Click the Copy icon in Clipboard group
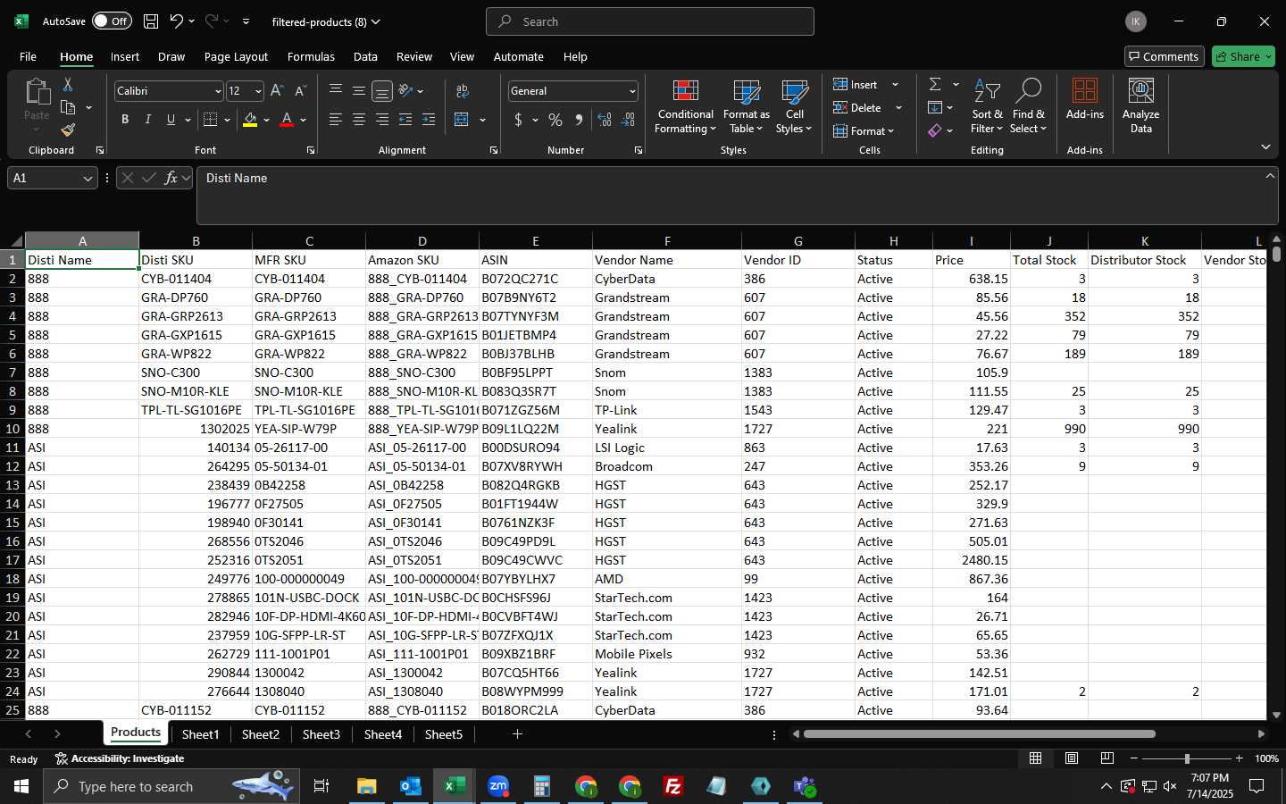The image size is (1286, 804). 68,107
